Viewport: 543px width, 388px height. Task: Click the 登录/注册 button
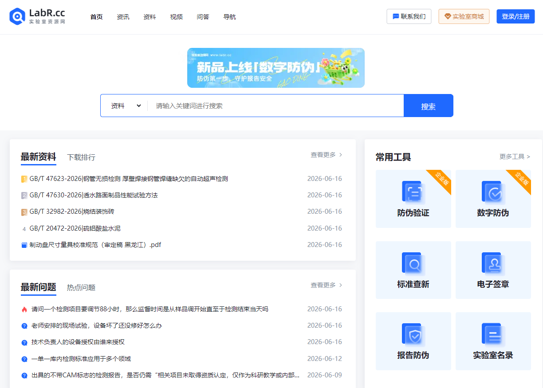(x=515, y=16)
